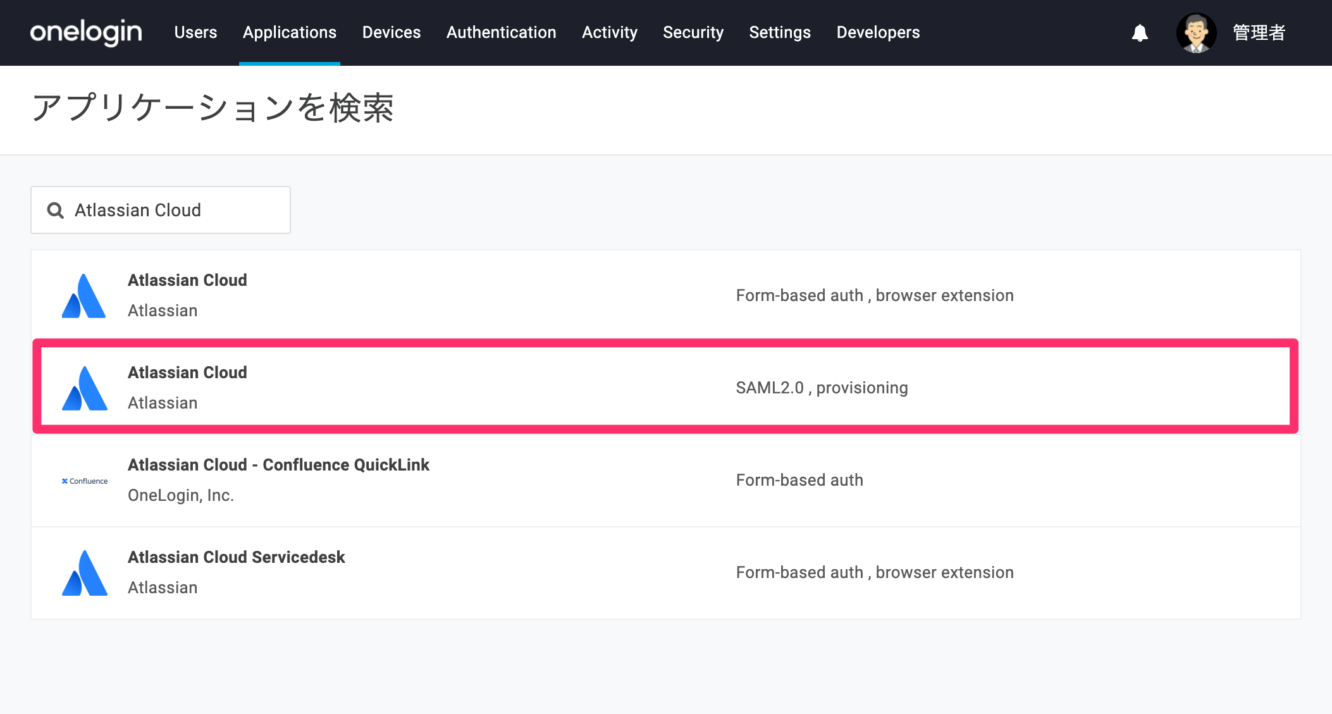Click the アプリケーションを検索 heading

click(x=213, y=108)
